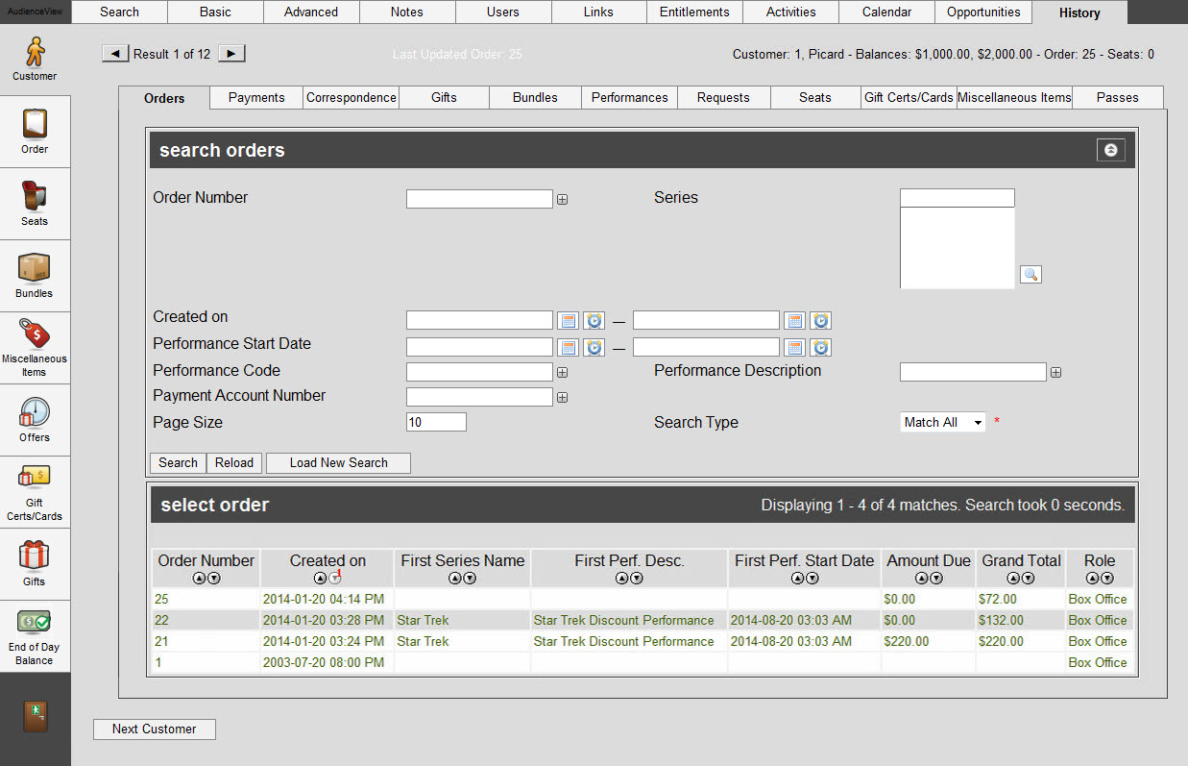
Task: Click the Page Size field showing 10
Action: point(436,422)
